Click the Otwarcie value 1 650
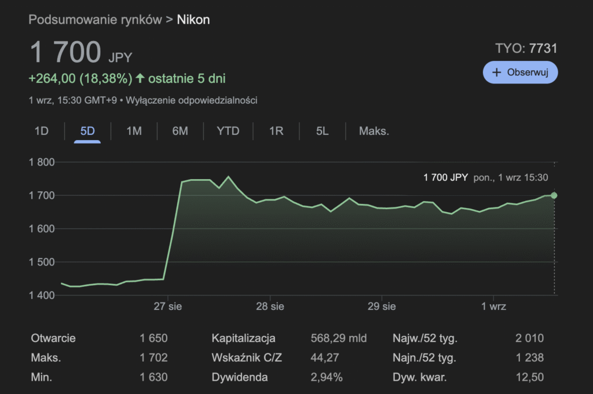 (153, 338)
